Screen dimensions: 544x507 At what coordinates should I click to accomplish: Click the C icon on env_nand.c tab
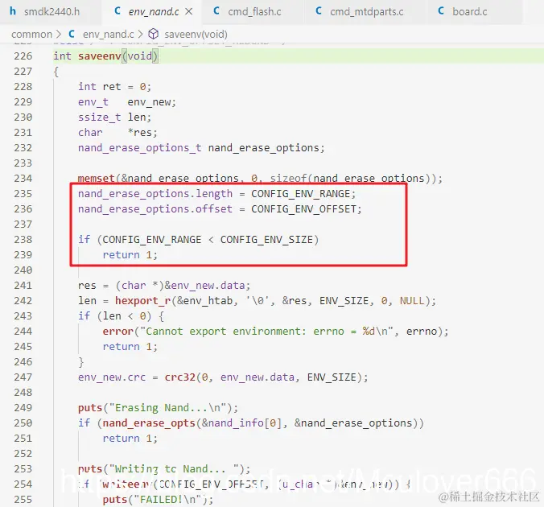(x=117, y=11)
